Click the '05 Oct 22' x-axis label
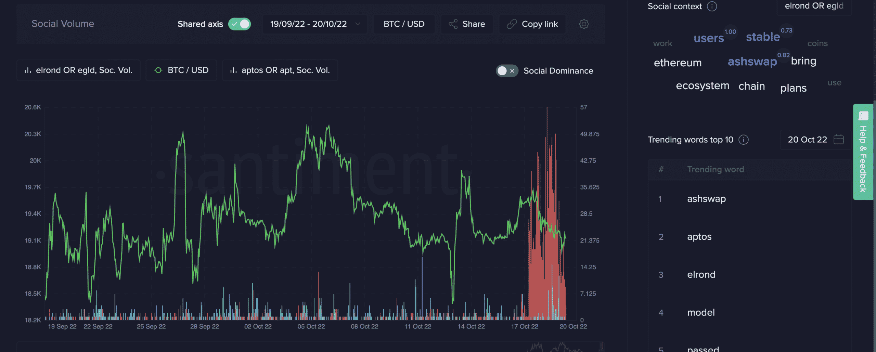This screenshot has width=876, height=352. point(311,327)
